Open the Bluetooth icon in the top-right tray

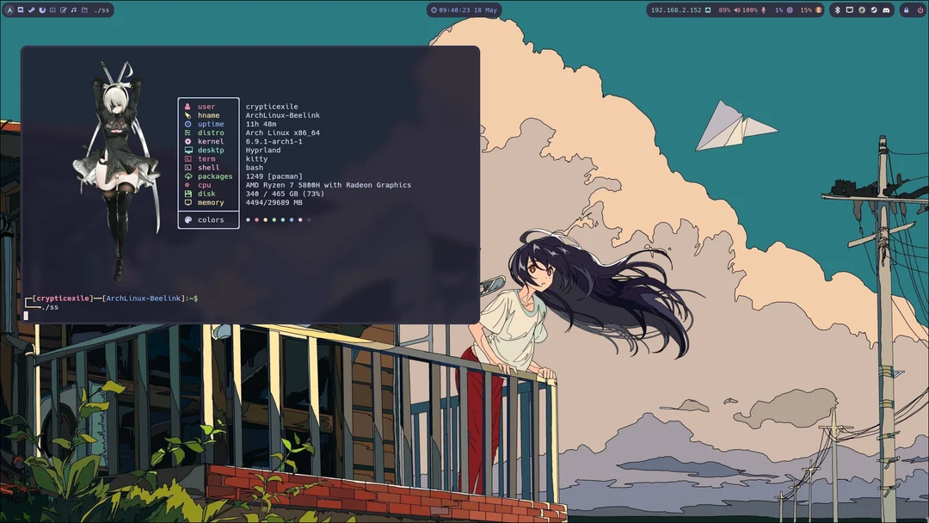(838, 9)
